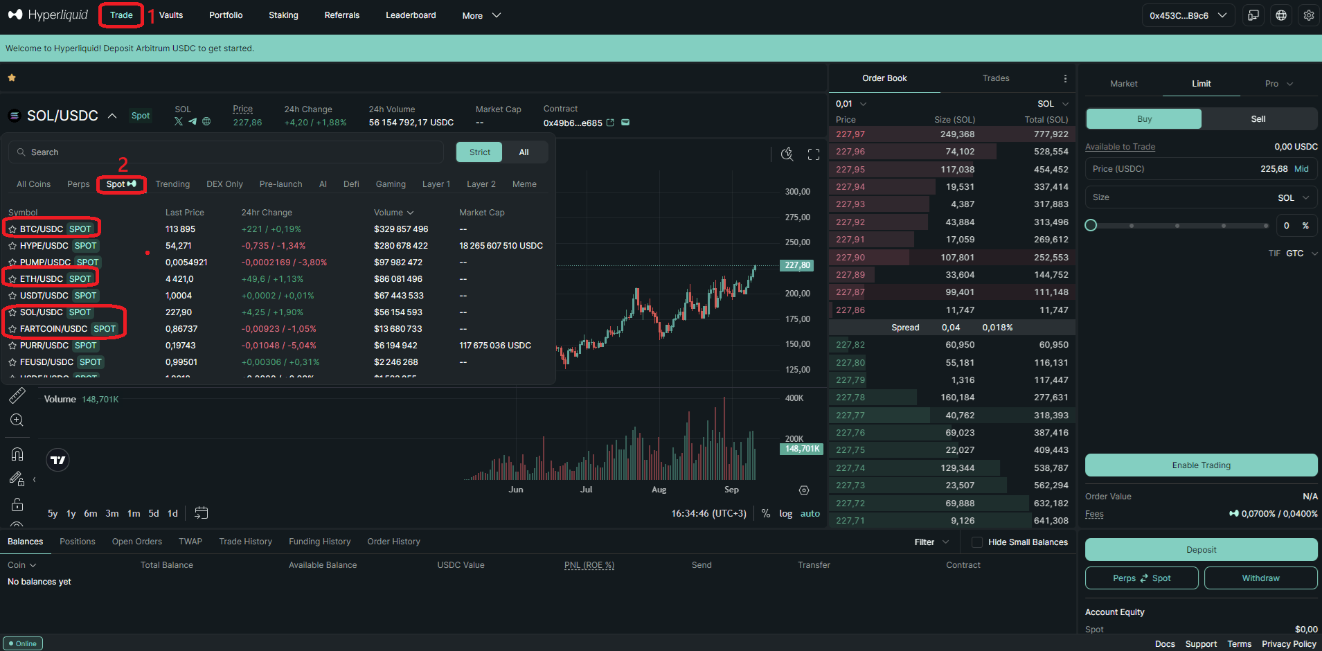Viewport: 1322px width, 651px height.
Task: Open chart settings gear near price axis
Action: click(804, 490)
